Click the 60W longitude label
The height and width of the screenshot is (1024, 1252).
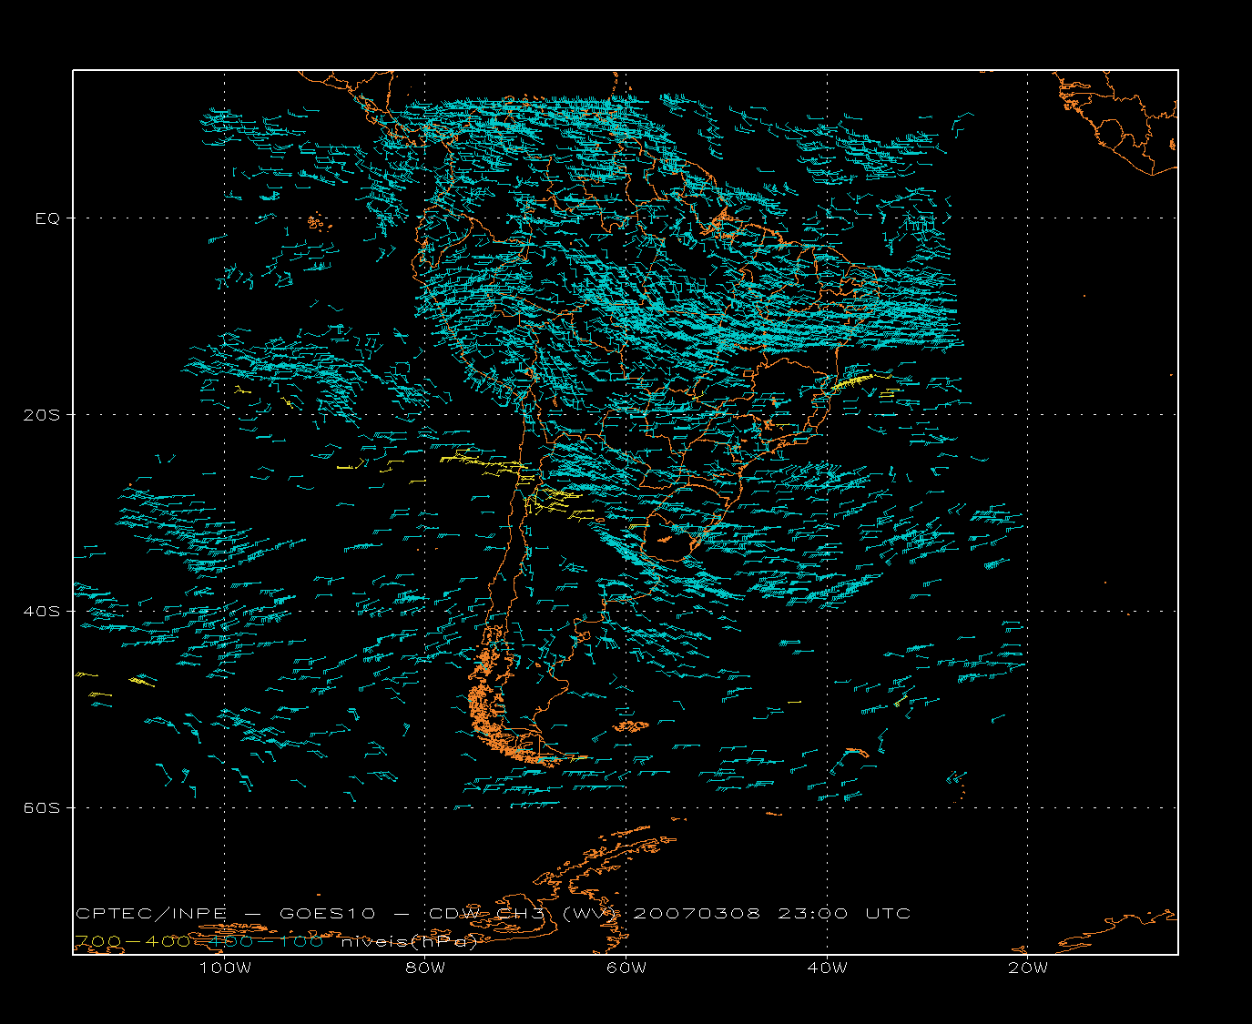pyautogui.click(x=626, y=968)
